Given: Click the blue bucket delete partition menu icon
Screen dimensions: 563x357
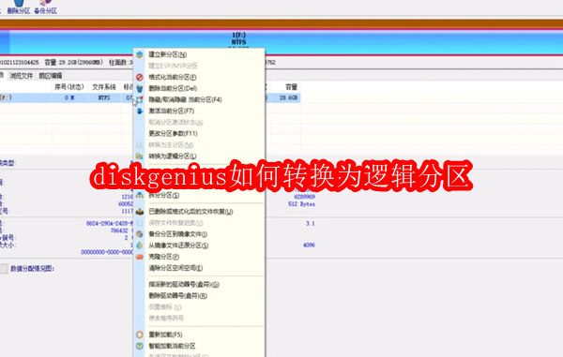Looking at the screenshot, I should pos(140,88).
